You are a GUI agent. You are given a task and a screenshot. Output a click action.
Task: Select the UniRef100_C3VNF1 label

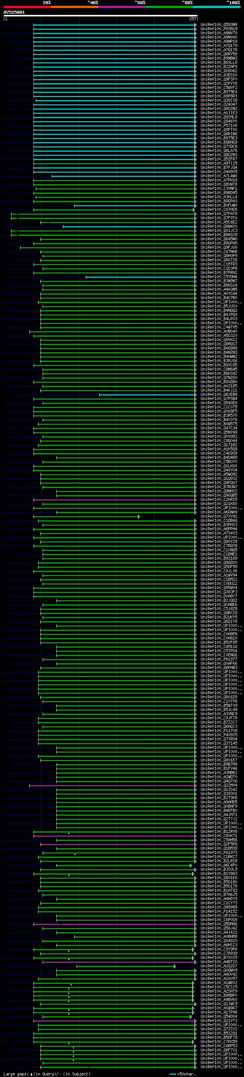coord(219,189)
